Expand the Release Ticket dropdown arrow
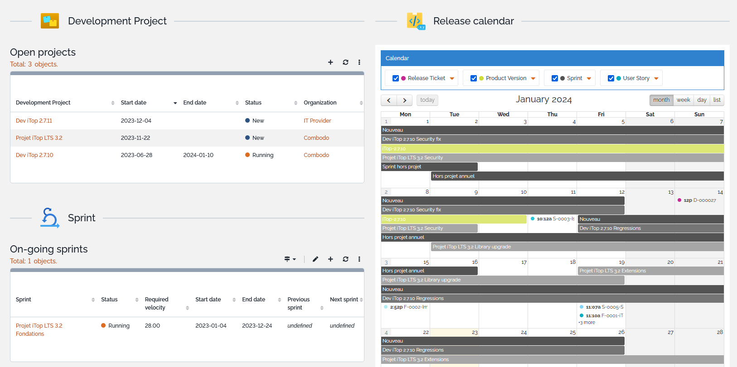This screenshot has width=737, height=367. click(452, 78)
